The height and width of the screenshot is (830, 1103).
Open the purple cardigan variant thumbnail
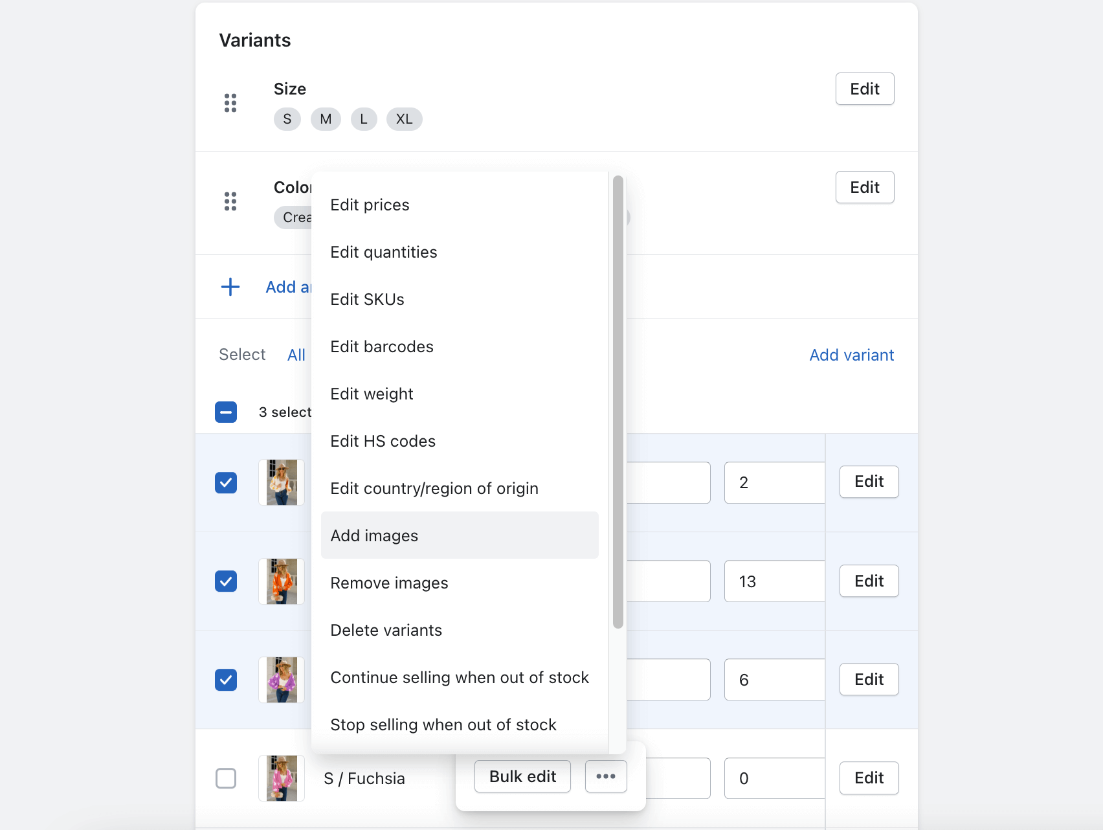282,680
